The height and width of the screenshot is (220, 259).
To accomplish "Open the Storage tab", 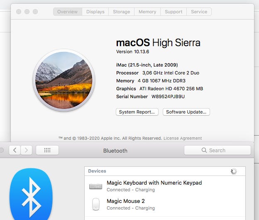I will pyautogui.click(x=121, y=12).
